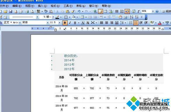Toggle character shading A button
171x112 pixels.
(88, 23)
